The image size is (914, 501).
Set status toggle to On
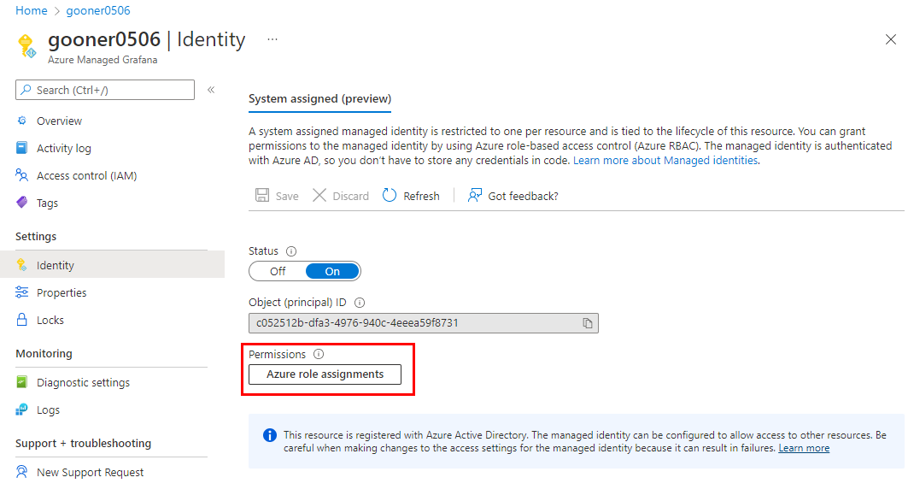point(332,271)
